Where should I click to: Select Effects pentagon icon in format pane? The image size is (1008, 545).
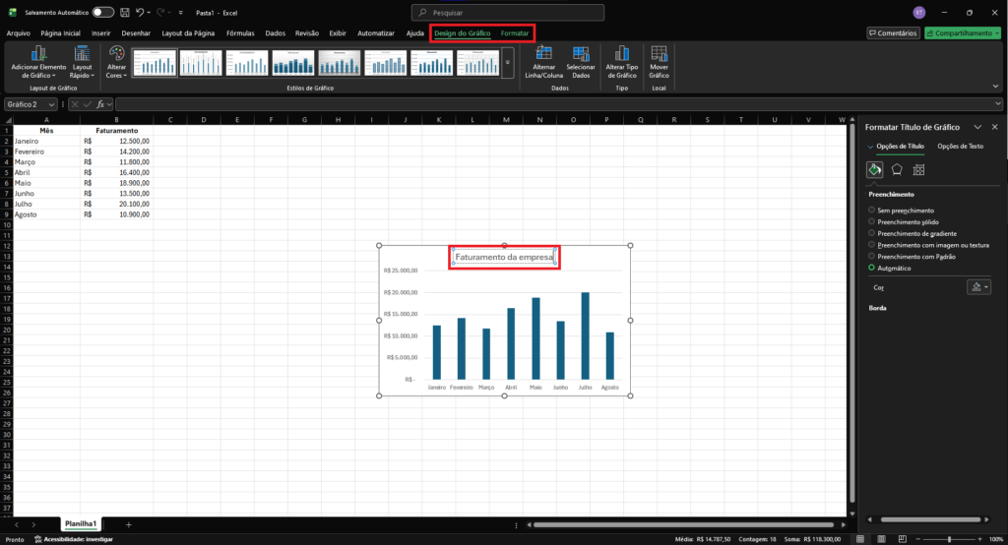pyautogui.click(x=897, y=169)
